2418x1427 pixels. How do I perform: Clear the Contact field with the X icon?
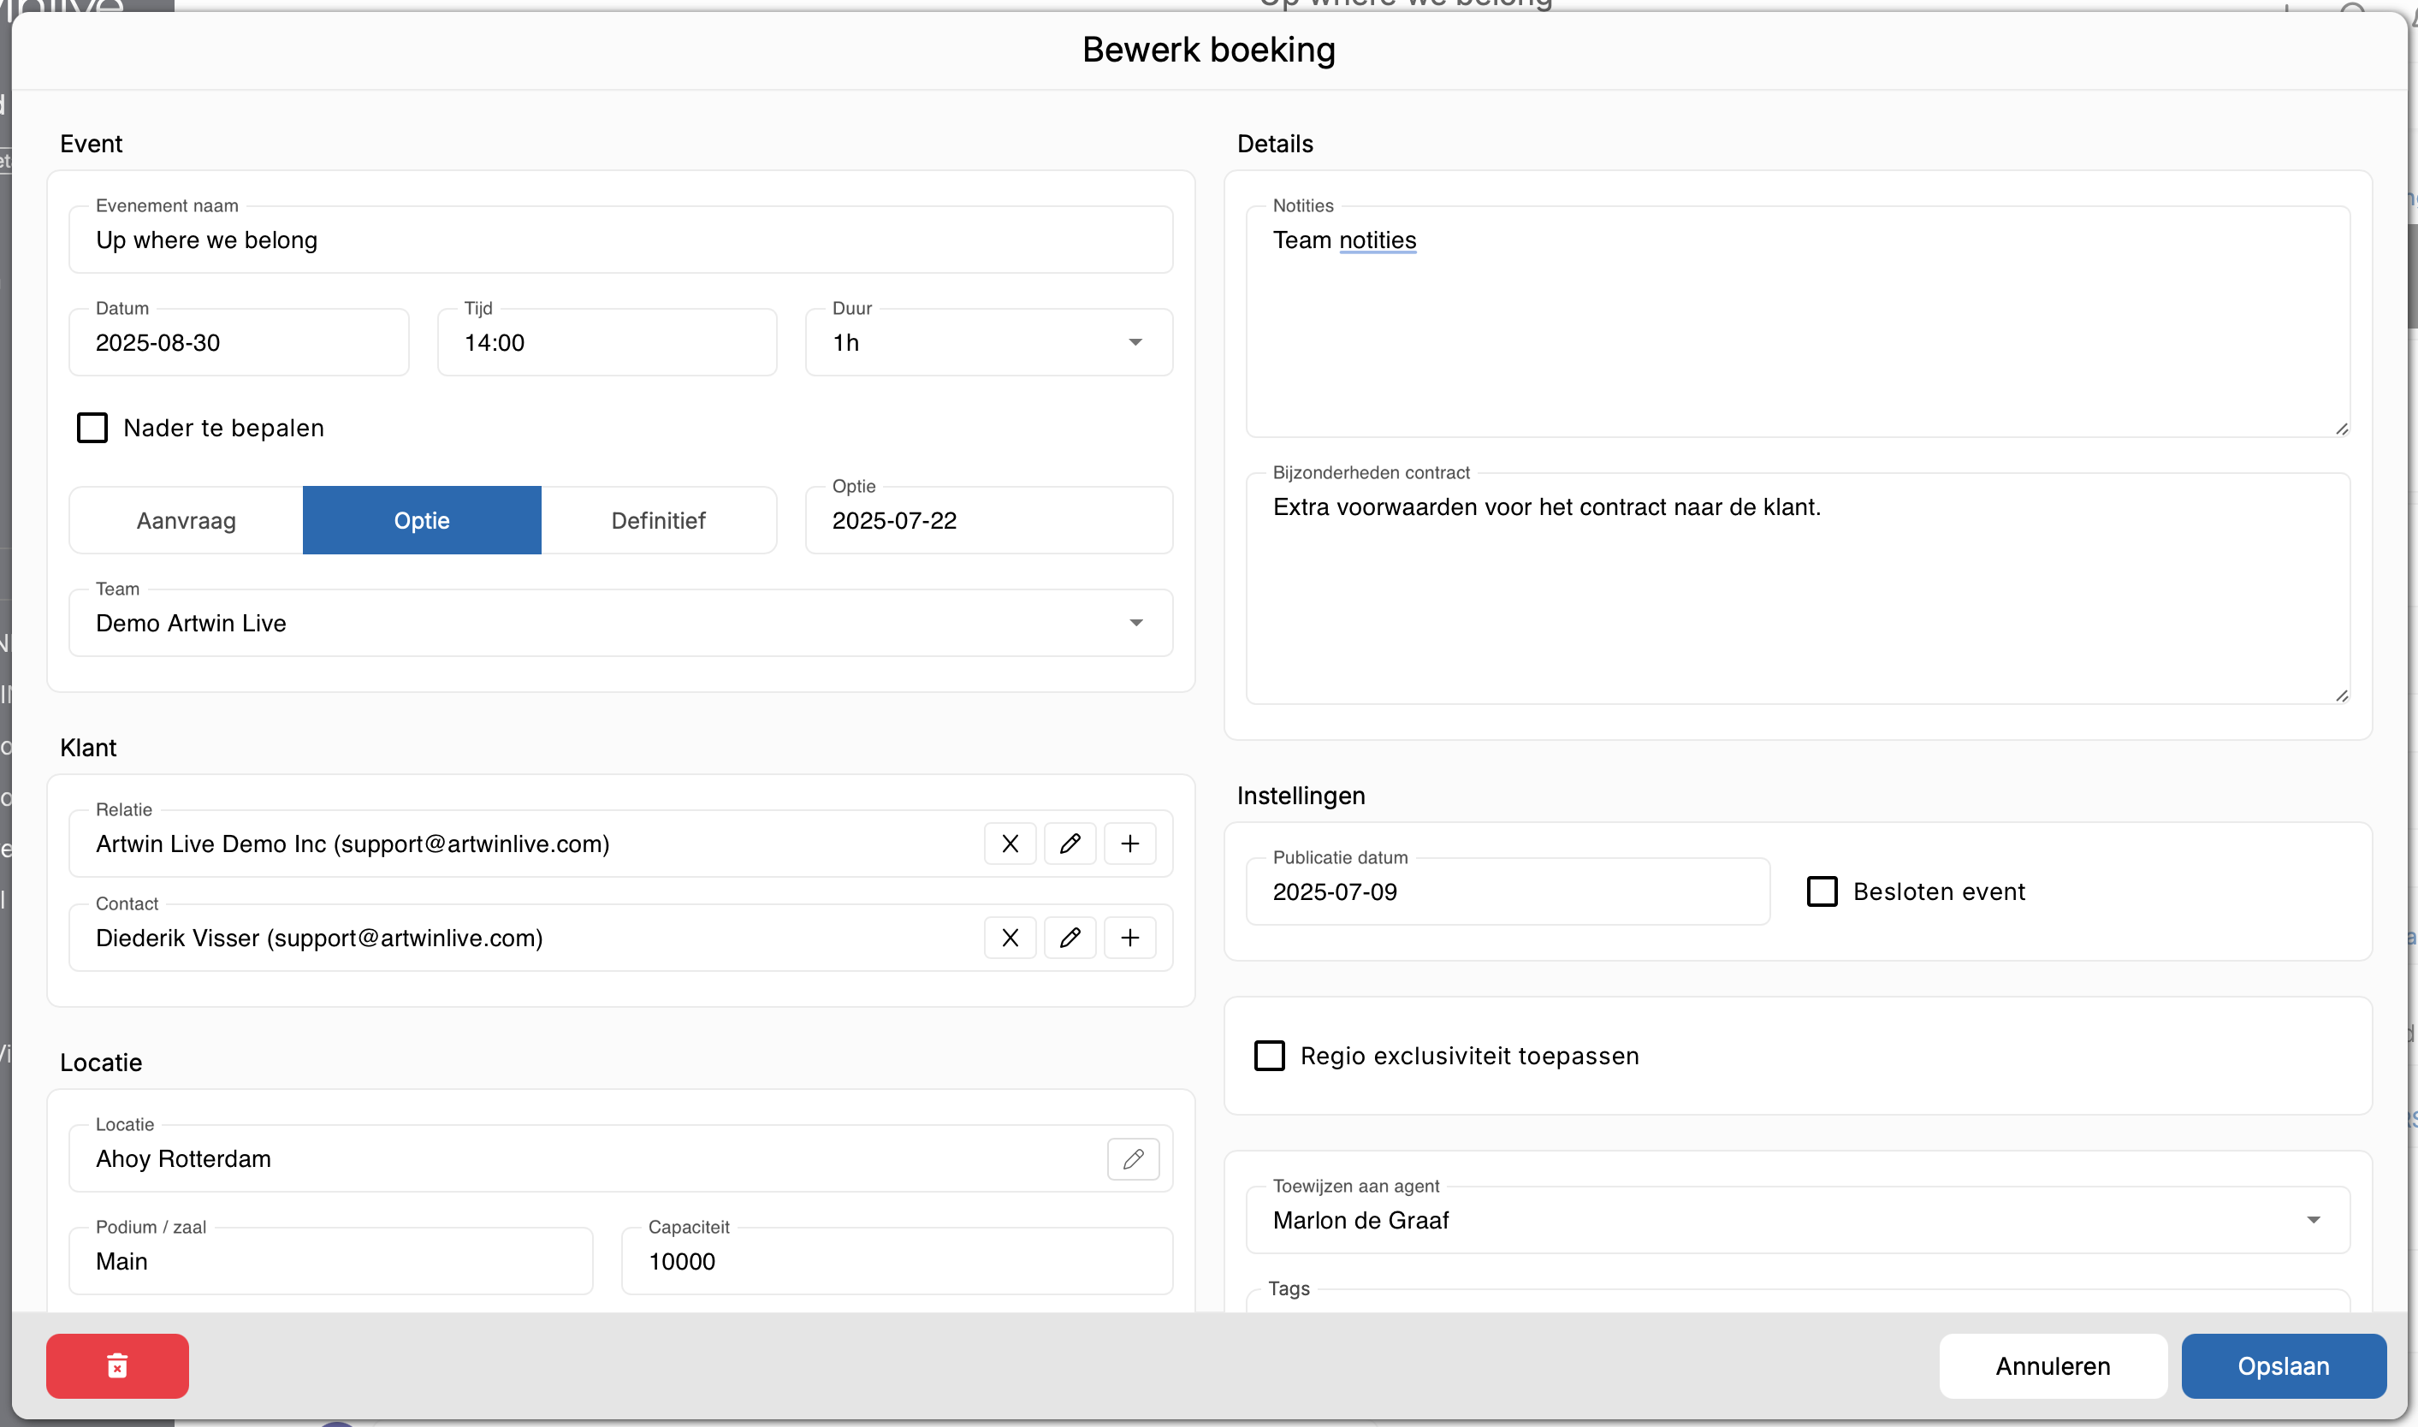click(1010, 938)
